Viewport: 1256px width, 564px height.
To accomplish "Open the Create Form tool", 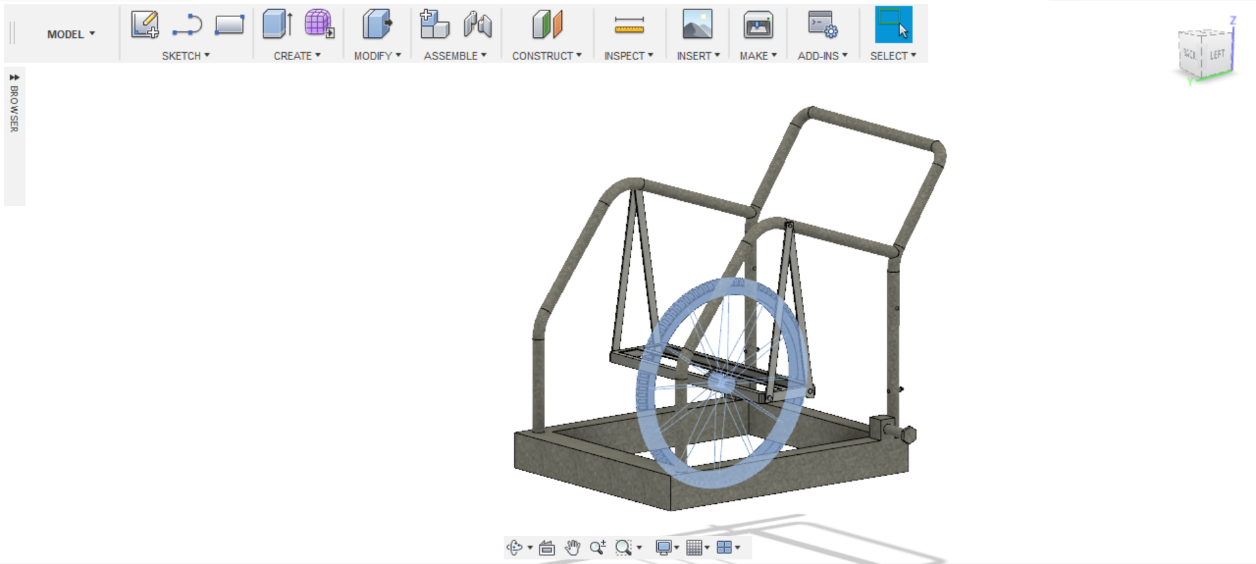I will 319,24.
